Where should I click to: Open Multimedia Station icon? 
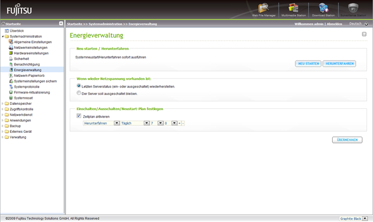pos(294,8)
